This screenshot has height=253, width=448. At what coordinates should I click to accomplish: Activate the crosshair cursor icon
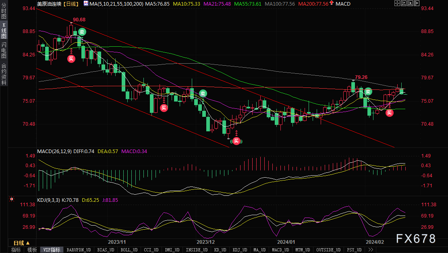click(397, 3)
